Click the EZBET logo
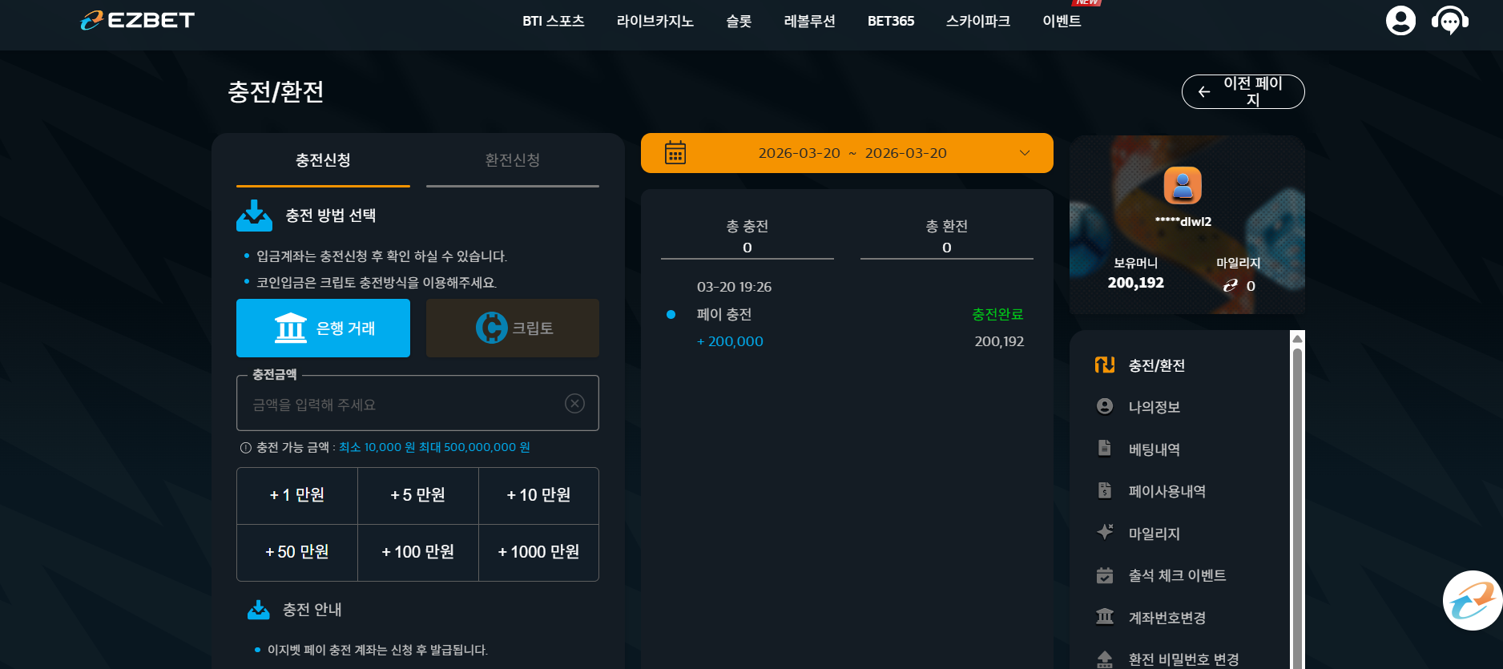Image resolution: width=1503 pixels, height=669 pixels. point(138,20)
